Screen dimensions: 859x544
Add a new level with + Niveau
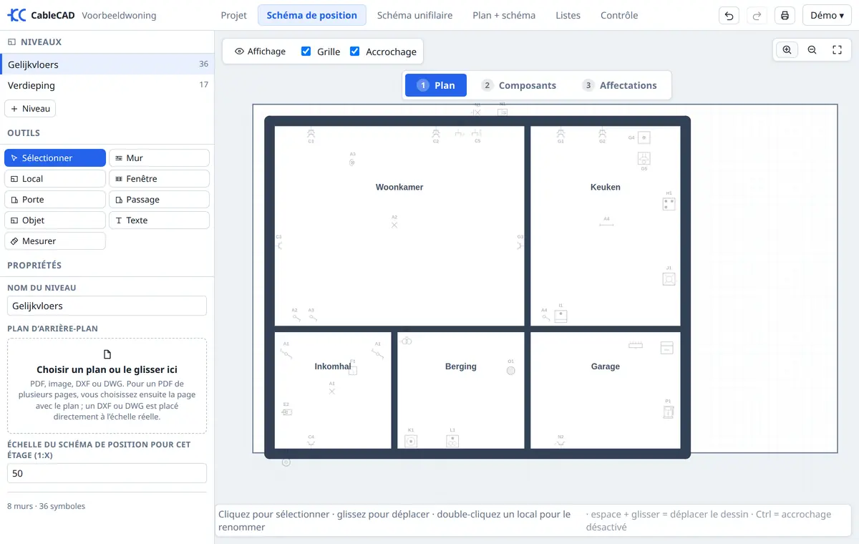[x=30, y=109]
